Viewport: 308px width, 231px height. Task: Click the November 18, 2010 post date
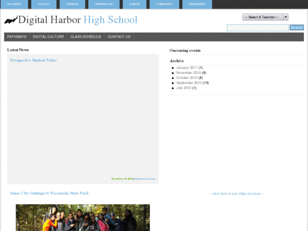[122, 179]
